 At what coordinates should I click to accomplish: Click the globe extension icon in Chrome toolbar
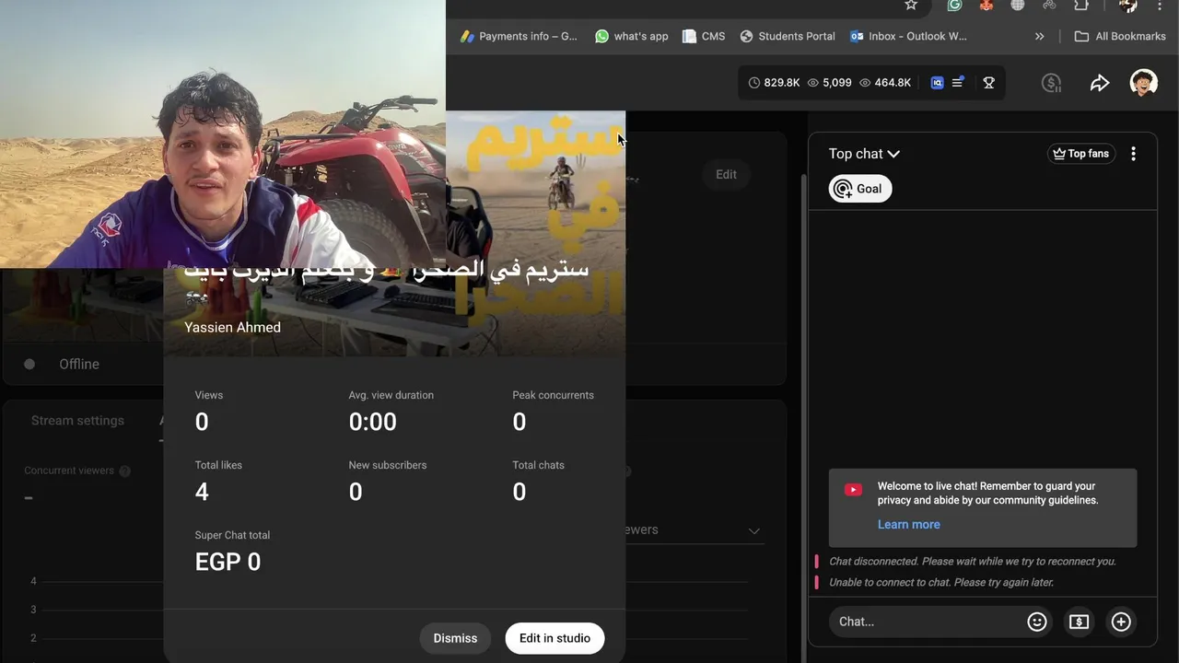[1018, 6]
